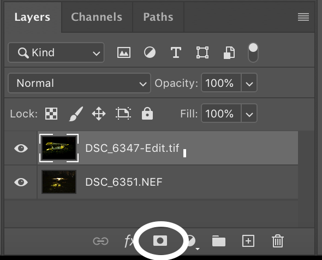This screenshot has width=322, height=260.
Task: Add a layer mask
Action: point(160,241)
